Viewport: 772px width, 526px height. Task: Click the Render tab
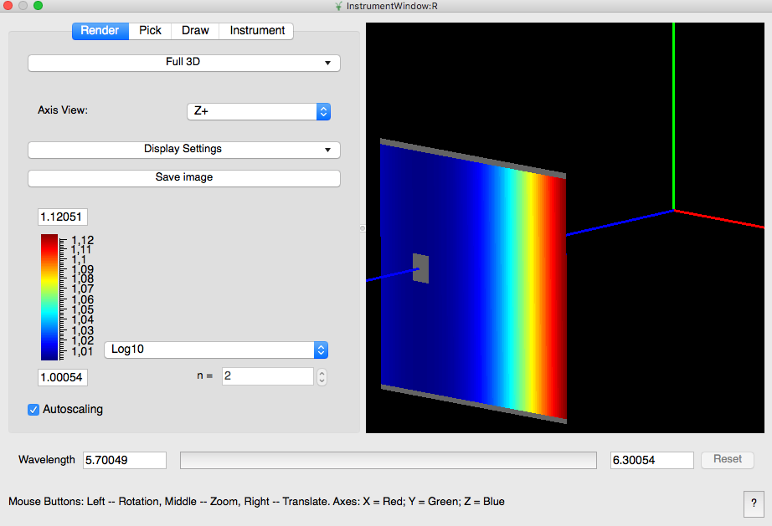(100, 30)
